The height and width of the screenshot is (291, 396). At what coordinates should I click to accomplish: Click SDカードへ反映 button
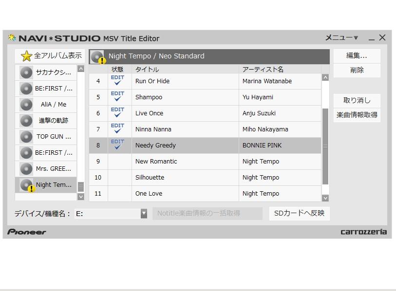pos(299,214)
